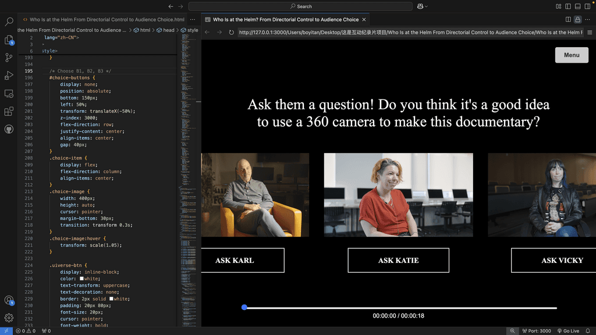Screen dimensions: 596x335
Task: Select the style breadcrumb item
Action: pos(189,30)
